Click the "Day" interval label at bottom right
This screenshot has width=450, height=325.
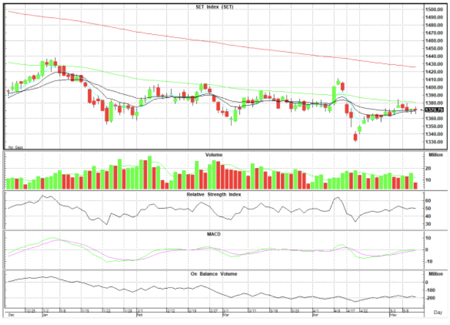click(438, 312)
